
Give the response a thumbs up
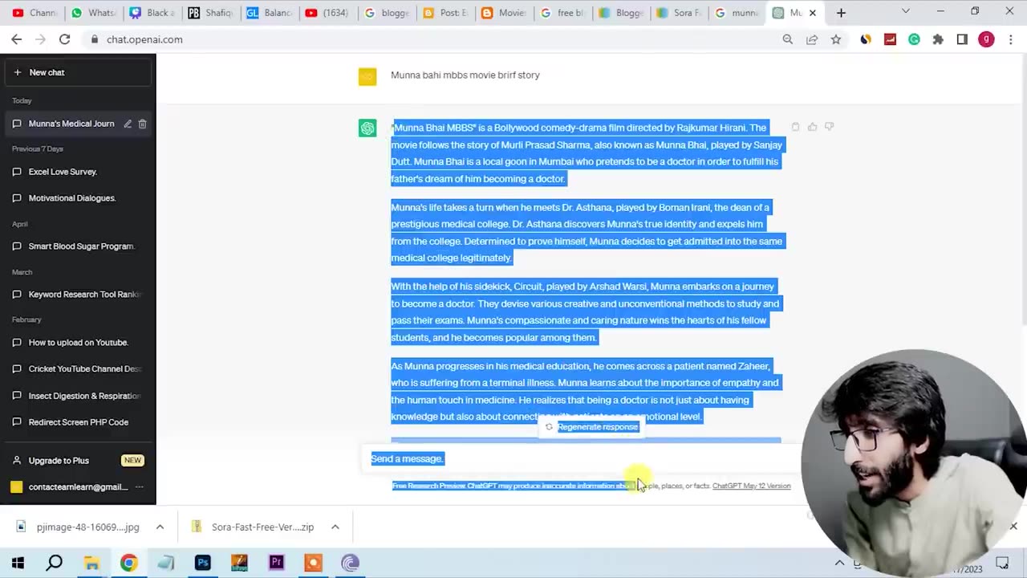[x=812, y=127]
